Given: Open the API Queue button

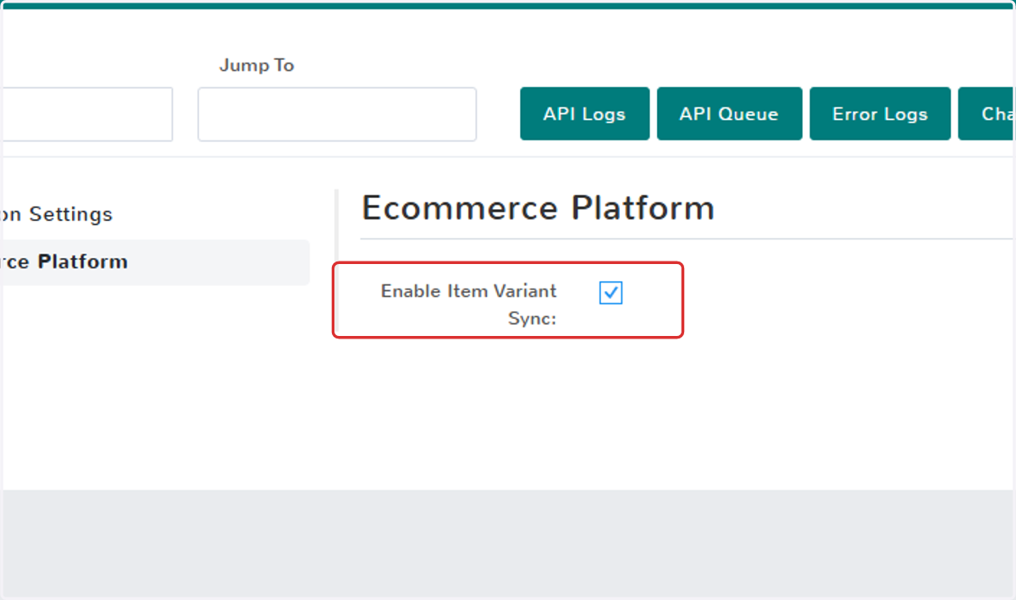Looking at the screenshot, I should 729,114.
